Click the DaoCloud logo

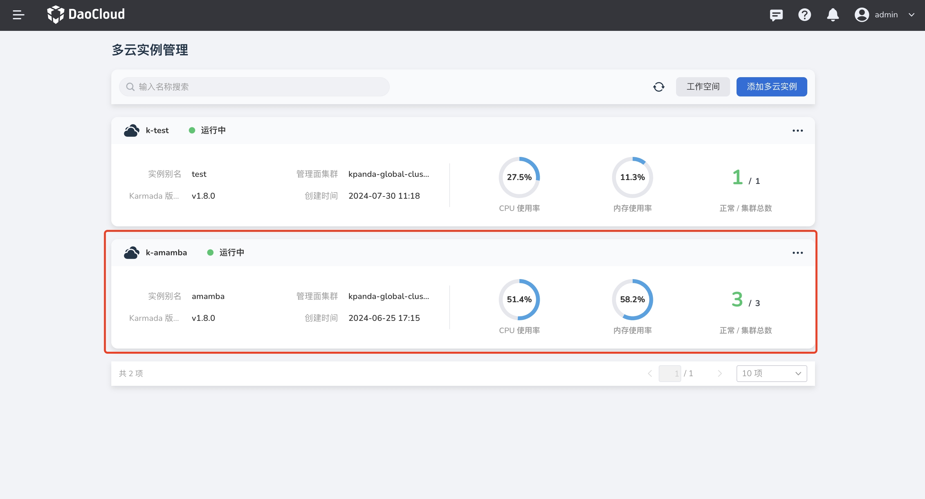86,14
